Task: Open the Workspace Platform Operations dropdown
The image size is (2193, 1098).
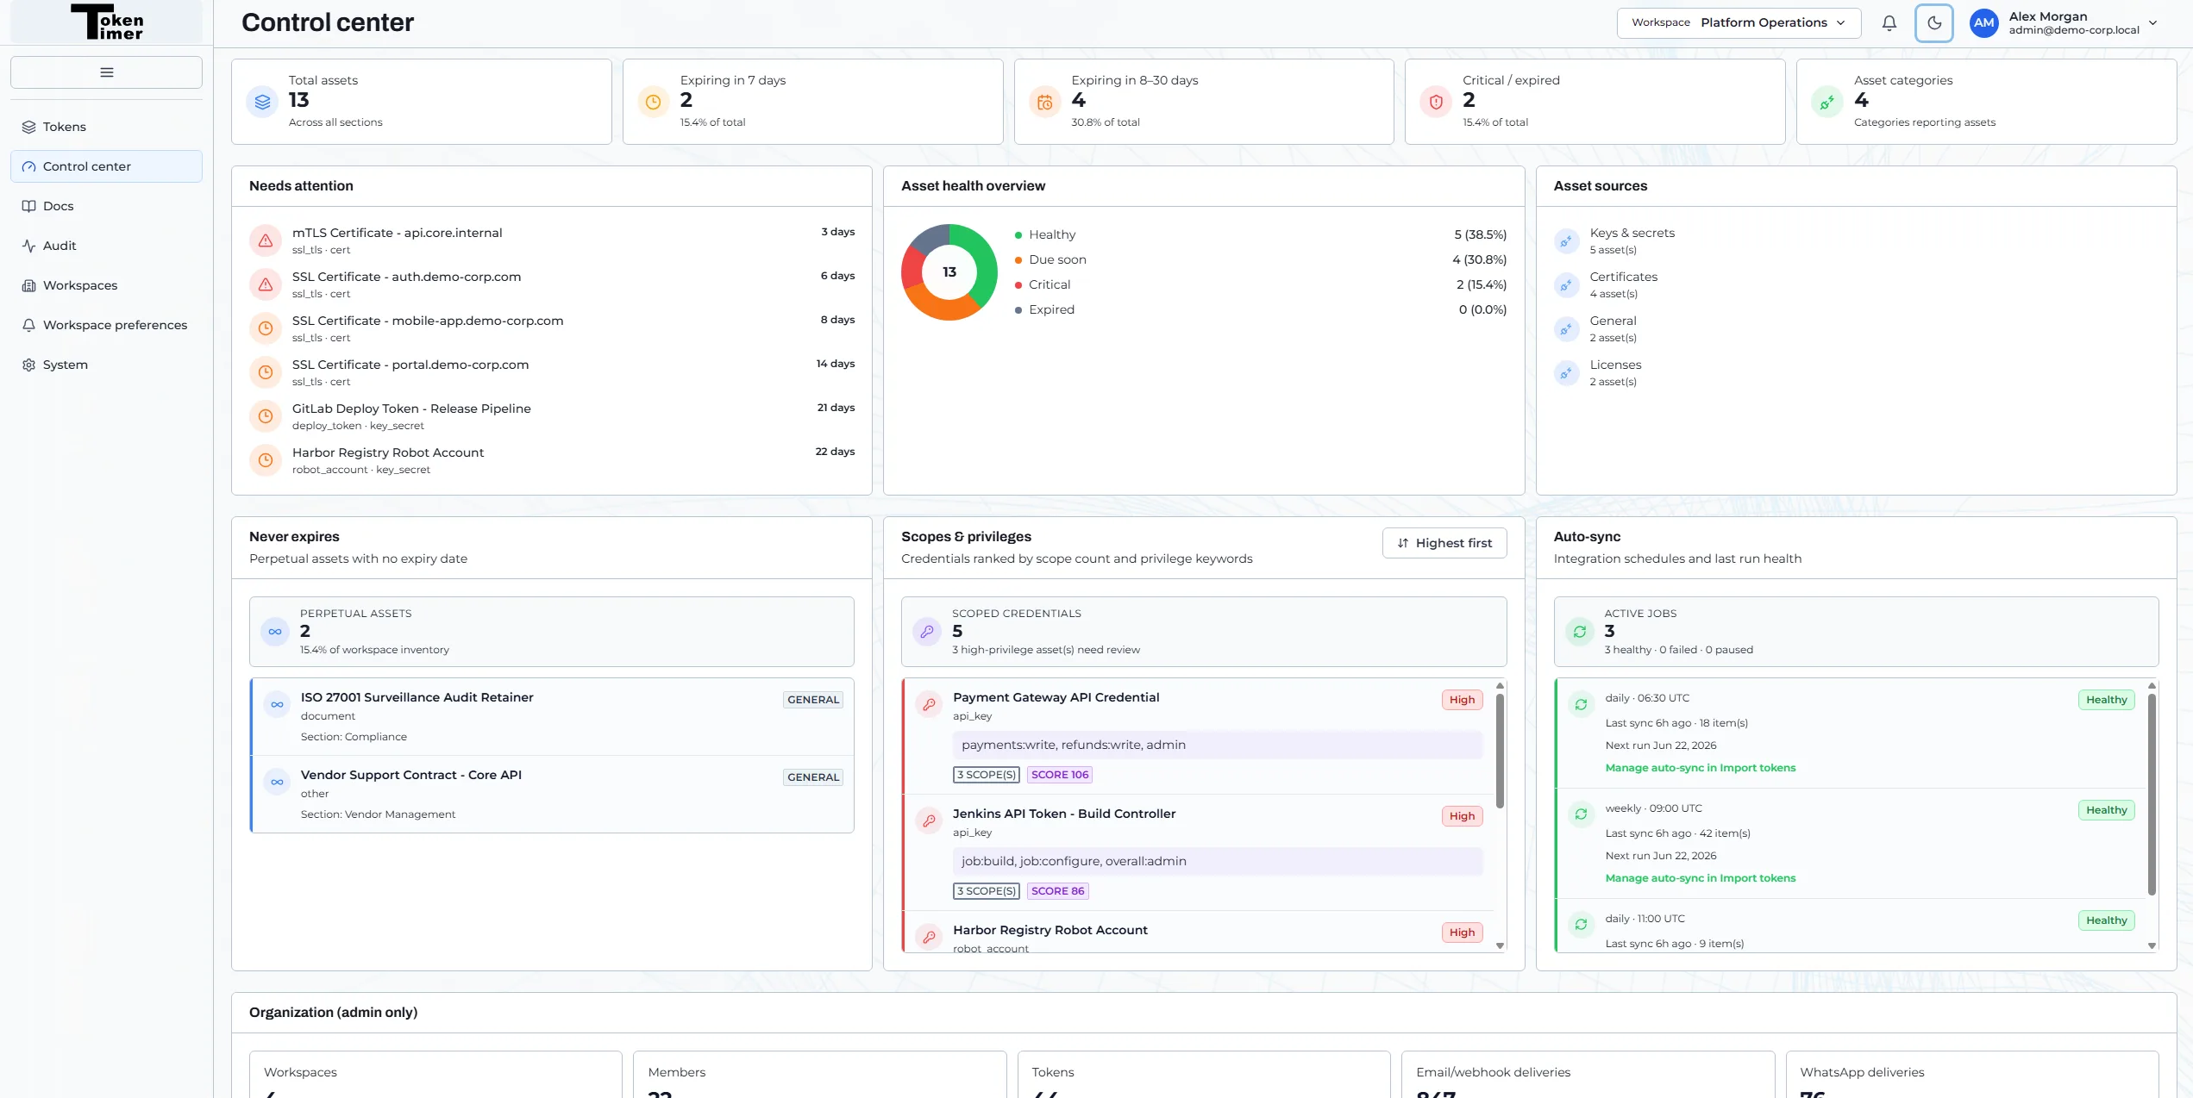Action: tap(1739, 22)
